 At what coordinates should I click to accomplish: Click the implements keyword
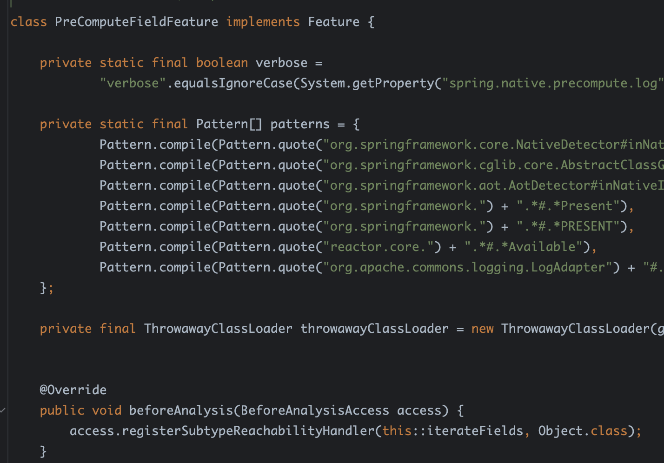pos(263,22)
